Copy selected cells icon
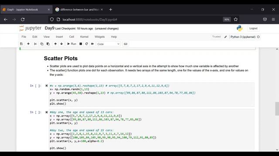The height and width of the screenshot is (156, 279). click(42, 44)
